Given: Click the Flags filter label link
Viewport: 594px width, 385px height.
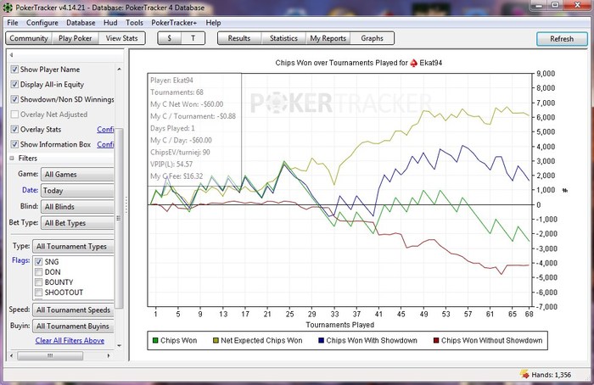Looking at the screenshot, I should click(21, 260).
